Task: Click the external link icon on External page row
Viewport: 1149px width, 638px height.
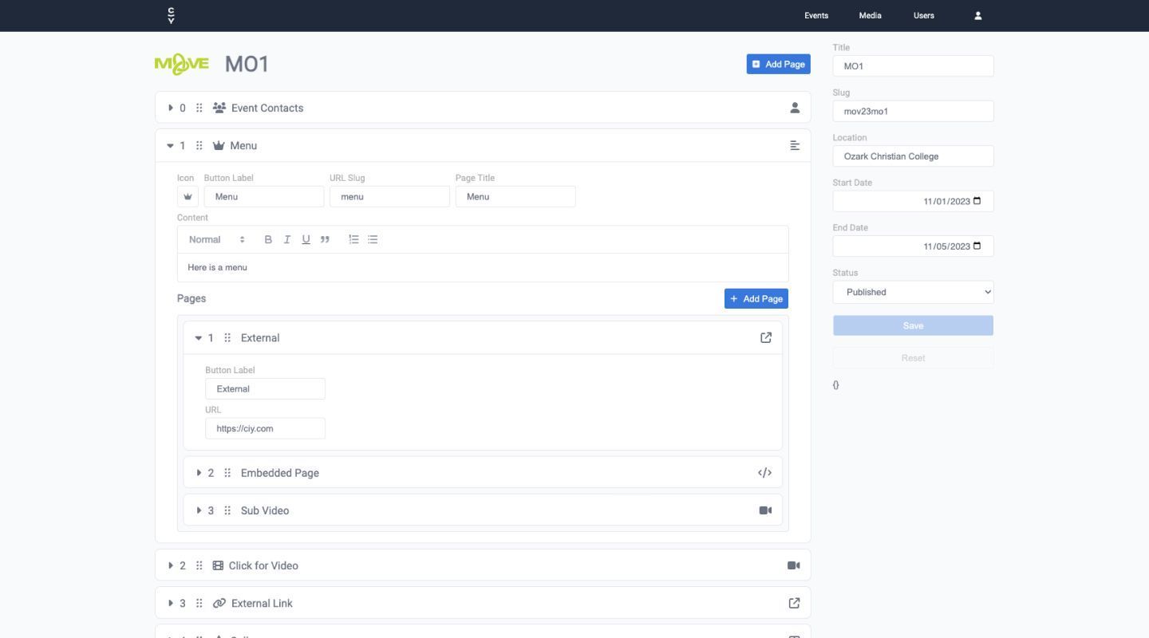Action: click(765, 337)
